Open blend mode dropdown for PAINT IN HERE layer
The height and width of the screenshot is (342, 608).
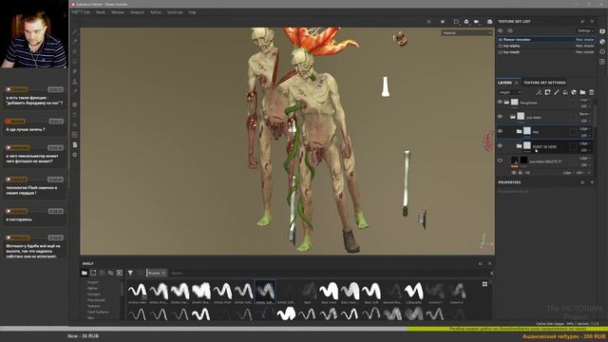[x=585, y=143]
